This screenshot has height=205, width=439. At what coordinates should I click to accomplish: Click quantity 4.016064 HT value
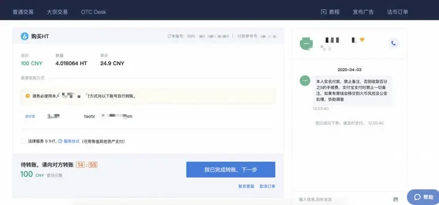(x=71, y=64)
